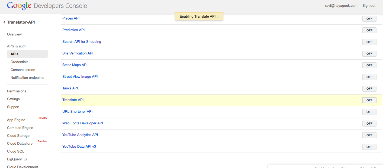Enable the URL Shortener API switch
383x168 pixels.
(x=369, y=112)
